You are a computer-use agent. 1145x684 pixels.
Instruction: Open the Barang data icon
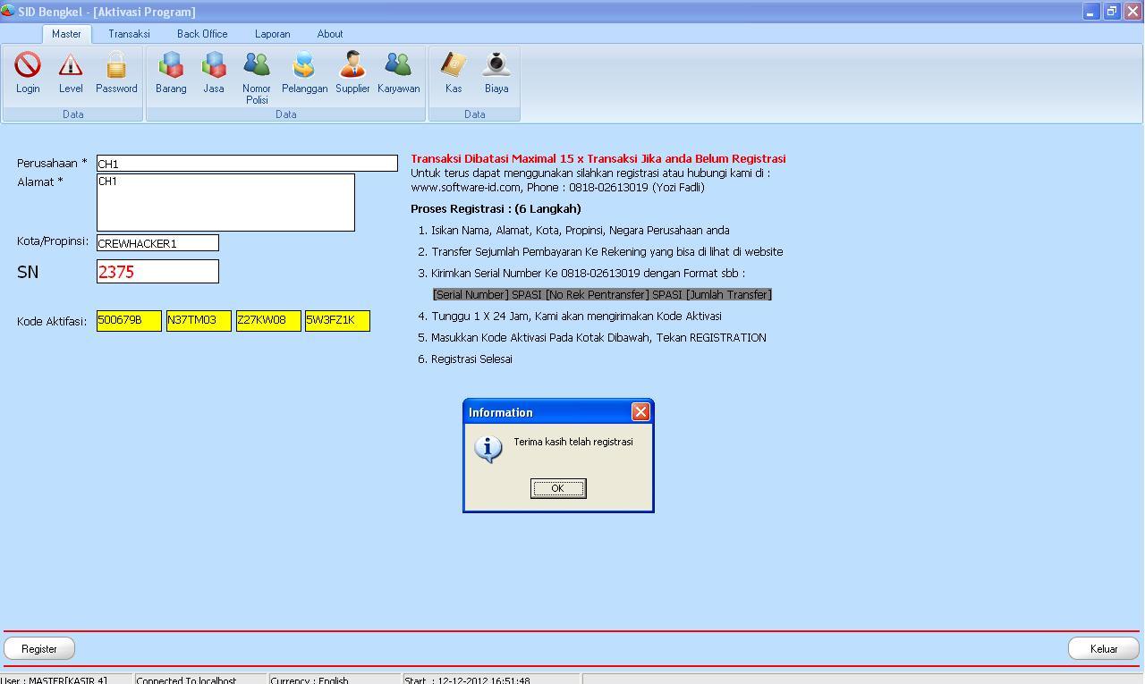[171, 72]
